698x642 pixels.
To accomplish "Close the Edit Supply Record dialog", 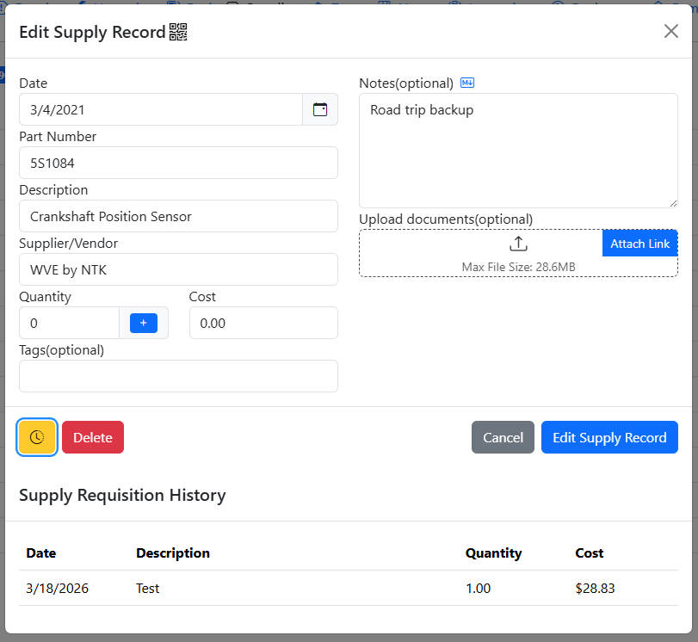I will click(x=670, y=31).
